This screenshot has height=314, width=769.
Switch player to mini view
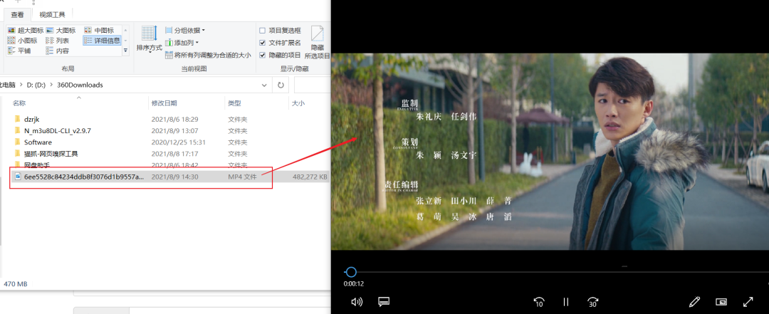pyautogui.click(x=721, y=301)
